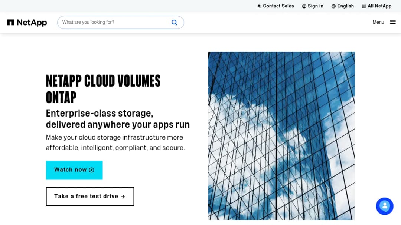Viewport: 401px width, 225px height.
Task: Click the glass building cloud image
Action: click(281, 136)
